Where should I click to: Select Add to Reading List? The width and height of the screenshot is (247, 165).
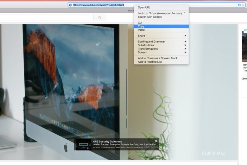tap(150, 62)
